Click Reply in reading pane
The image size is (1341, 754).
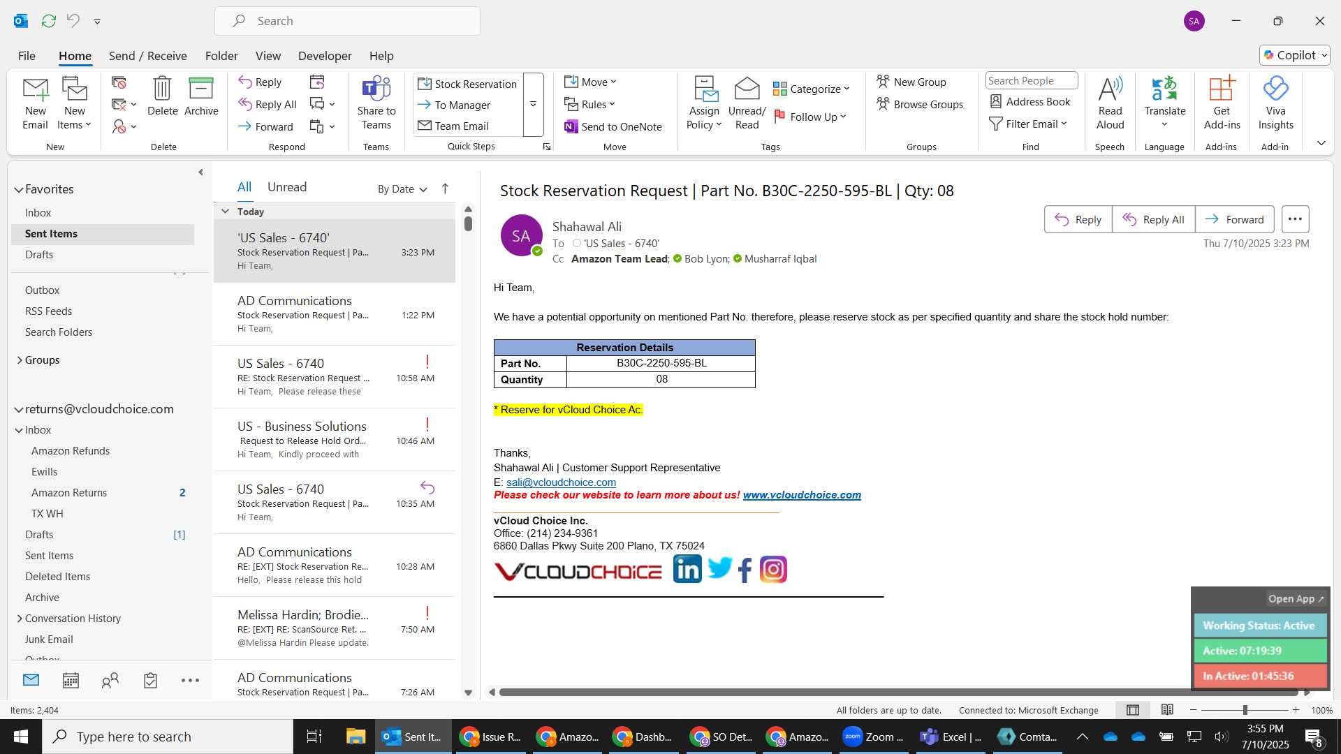[x=1078, y=219]
